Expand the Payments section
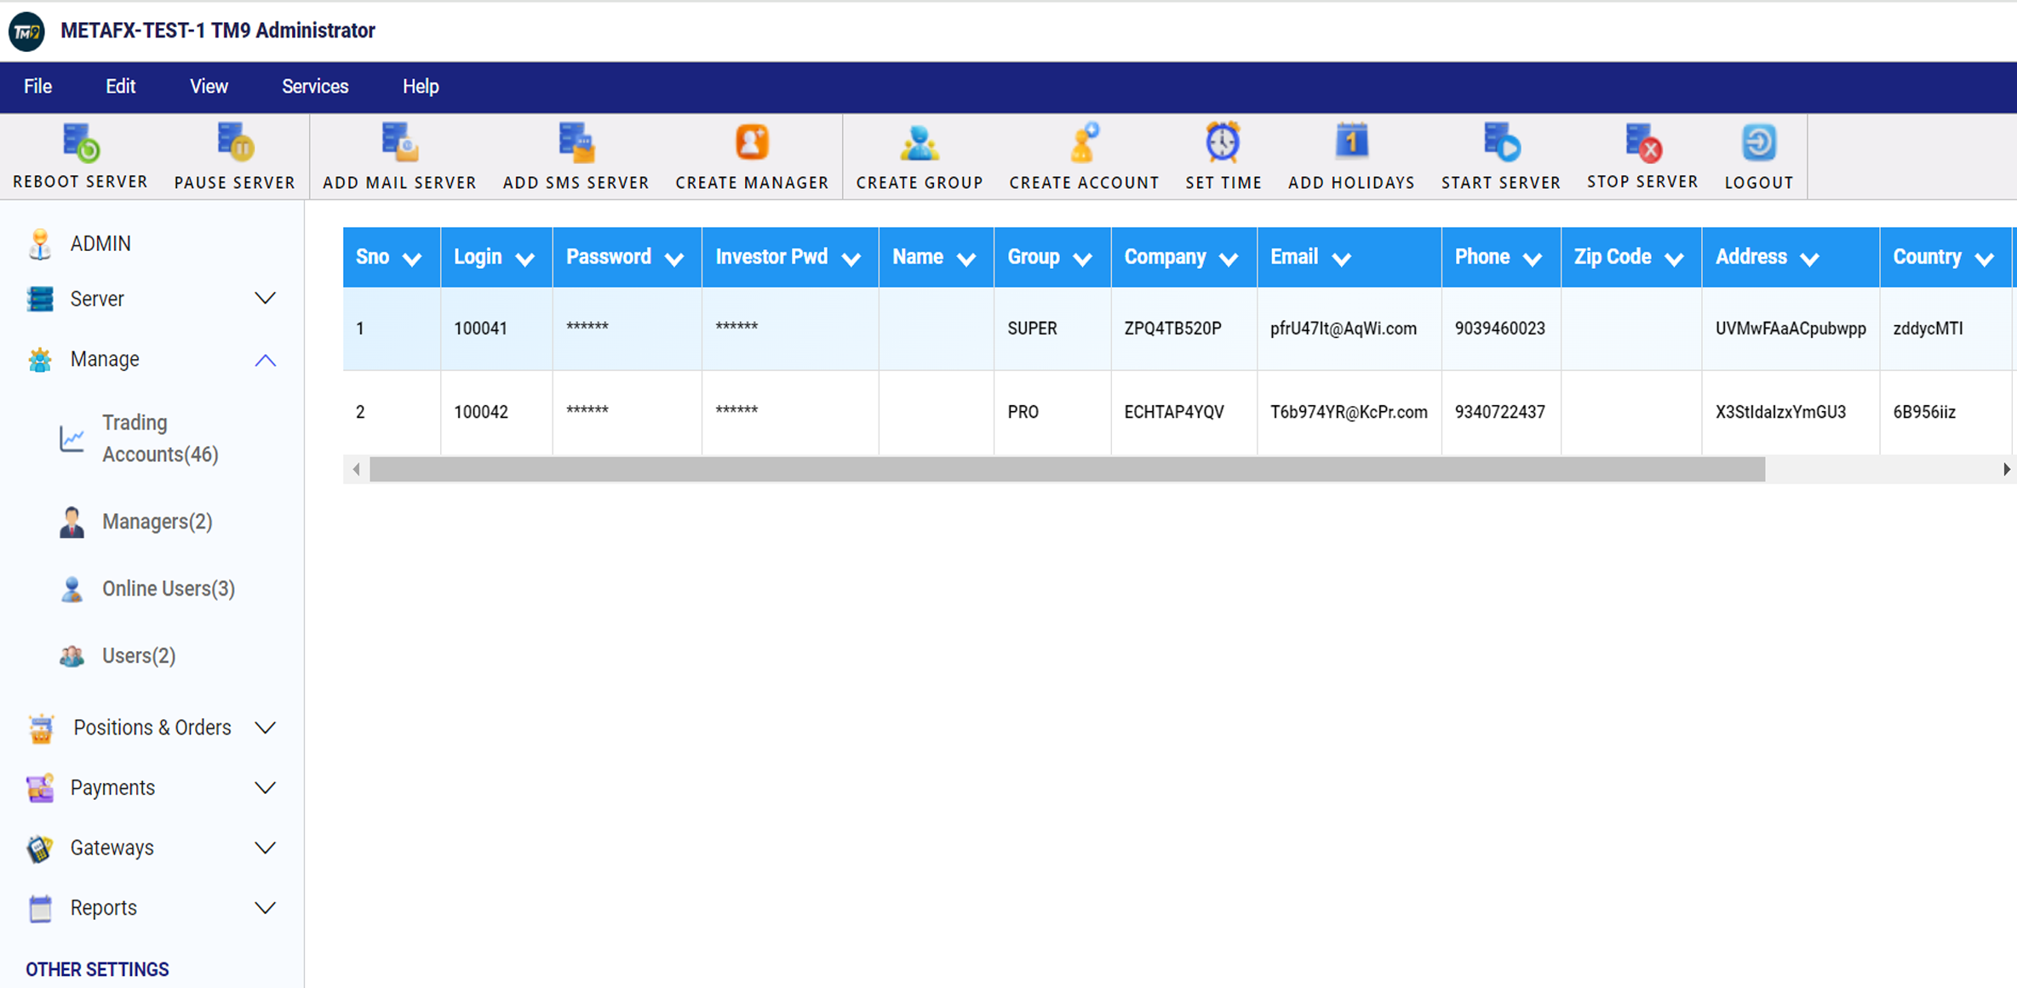 265,787
